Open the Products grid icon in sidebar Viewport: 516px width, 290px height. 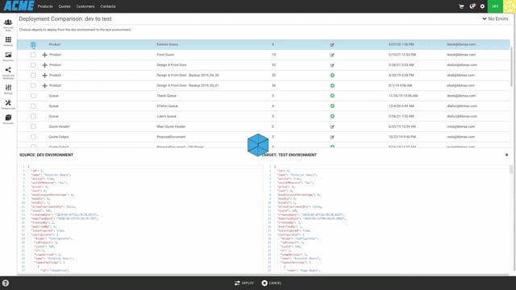pyautogui.click(x=8, y=41)
